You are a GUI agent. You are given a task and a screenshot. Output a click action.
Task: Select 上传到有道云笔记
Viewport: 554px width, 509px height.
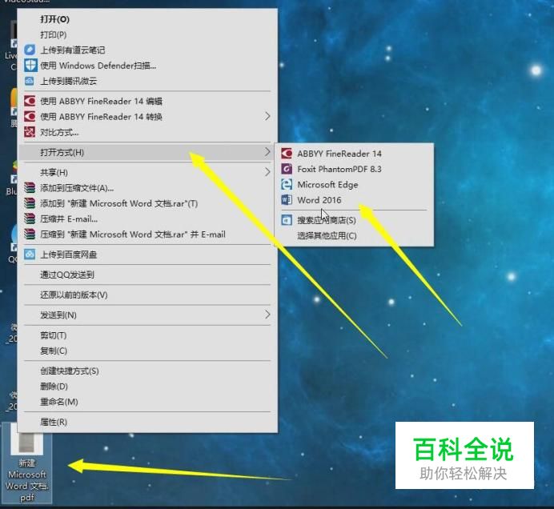(147, 50)
